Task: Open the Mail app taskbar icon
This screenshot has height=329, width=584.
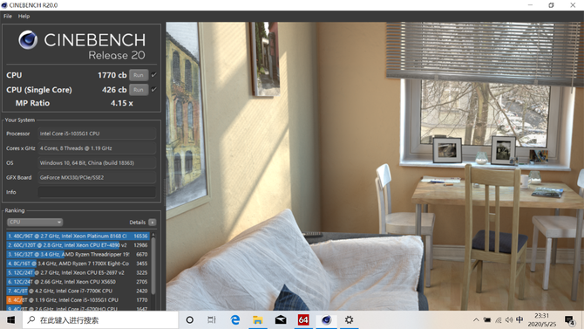Action: click(281, 319)
